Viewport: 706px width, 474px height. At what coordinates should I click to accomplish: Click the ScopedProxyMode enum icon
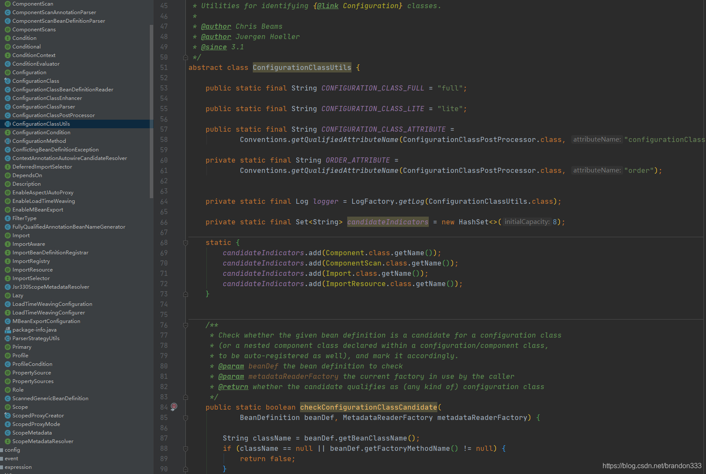[7, 424]
